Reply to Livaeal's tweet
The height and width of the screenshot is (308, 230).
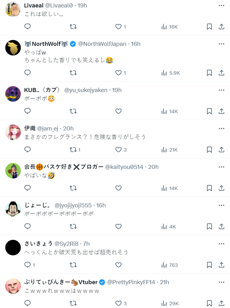click(x=28, y=27)
